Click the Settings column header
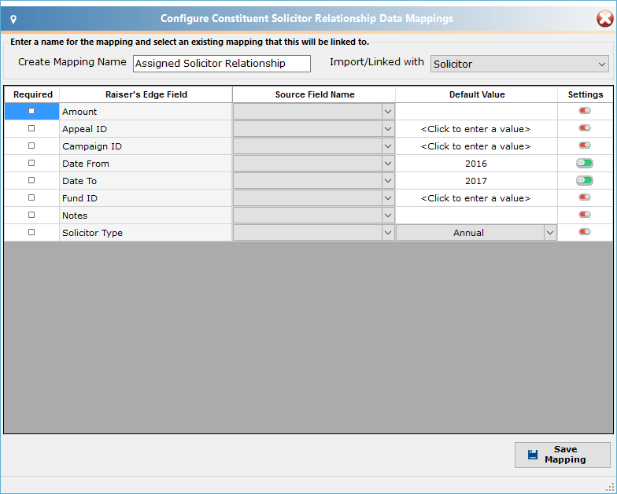The height and width of the screenshot is (494, 617). coord(586,94)
